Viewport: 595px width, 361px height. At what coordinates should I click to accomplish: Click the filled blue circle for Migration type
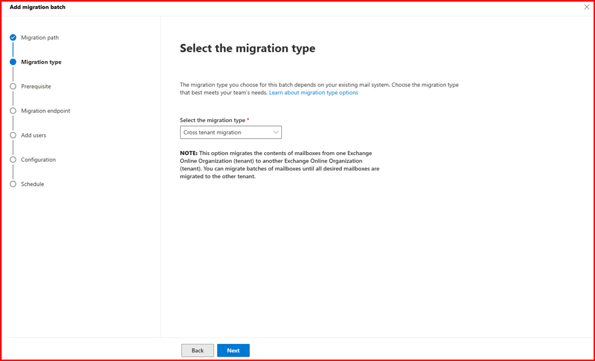(x=13, y=62)
